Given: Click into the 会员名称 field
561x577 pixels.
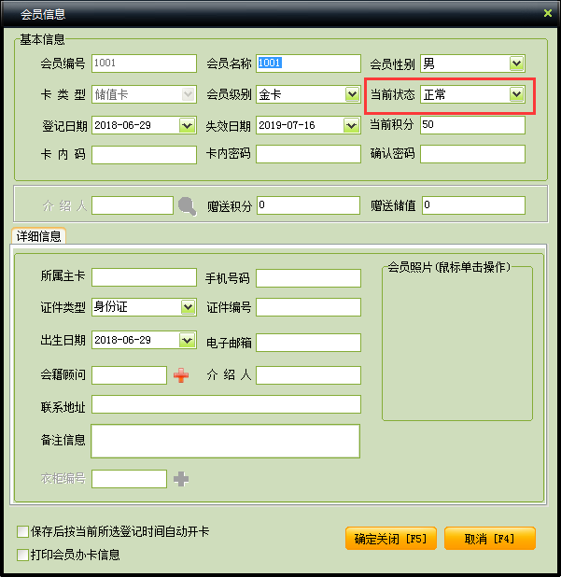Looking at the screenshot, I should pos(308,63).
